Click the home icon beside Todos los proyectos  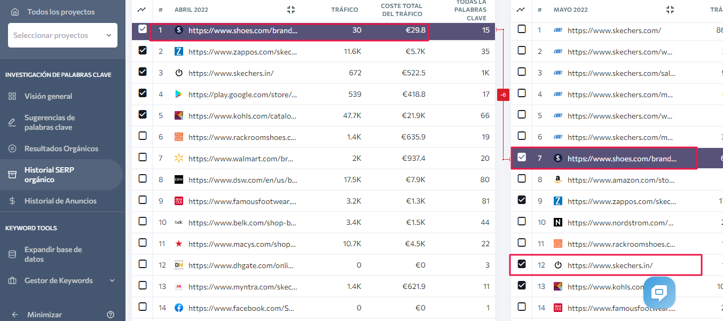(14, 12)
